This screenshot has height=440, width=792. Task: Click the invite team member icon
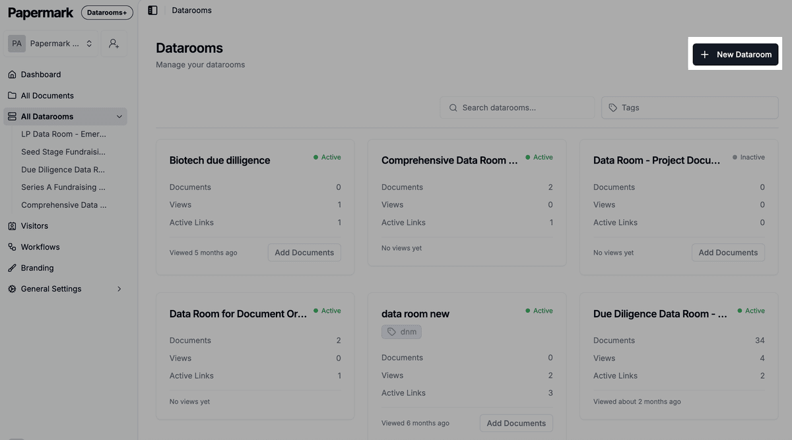pos(114,44)
